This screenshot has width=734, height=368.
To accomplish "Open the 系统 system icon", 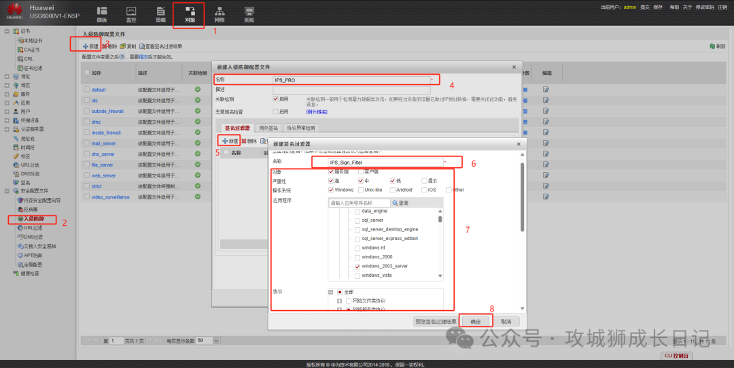I will (249, 14).
